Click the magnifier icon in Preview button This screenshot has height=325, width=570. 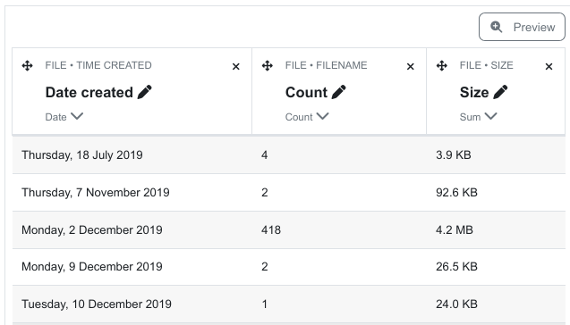497,27
